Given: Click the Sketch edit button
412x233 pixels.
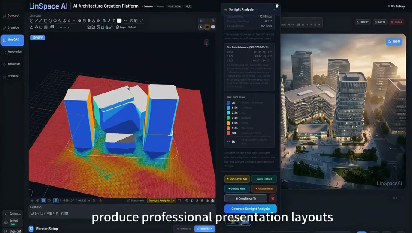Looking at the screenshot, I should coord(136,200).
